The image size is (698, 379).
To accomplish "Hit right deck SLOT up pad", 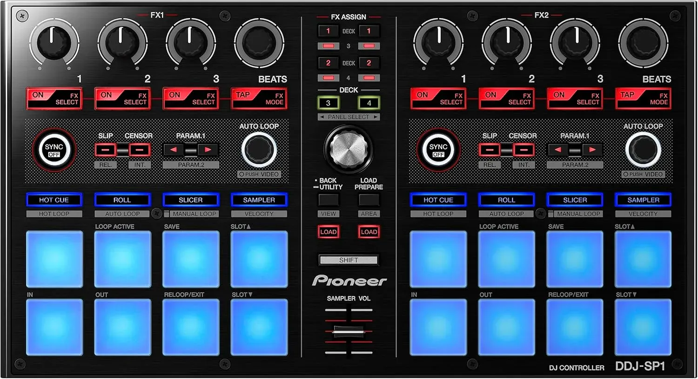I will pyautogui.click(x=643, y=259).
